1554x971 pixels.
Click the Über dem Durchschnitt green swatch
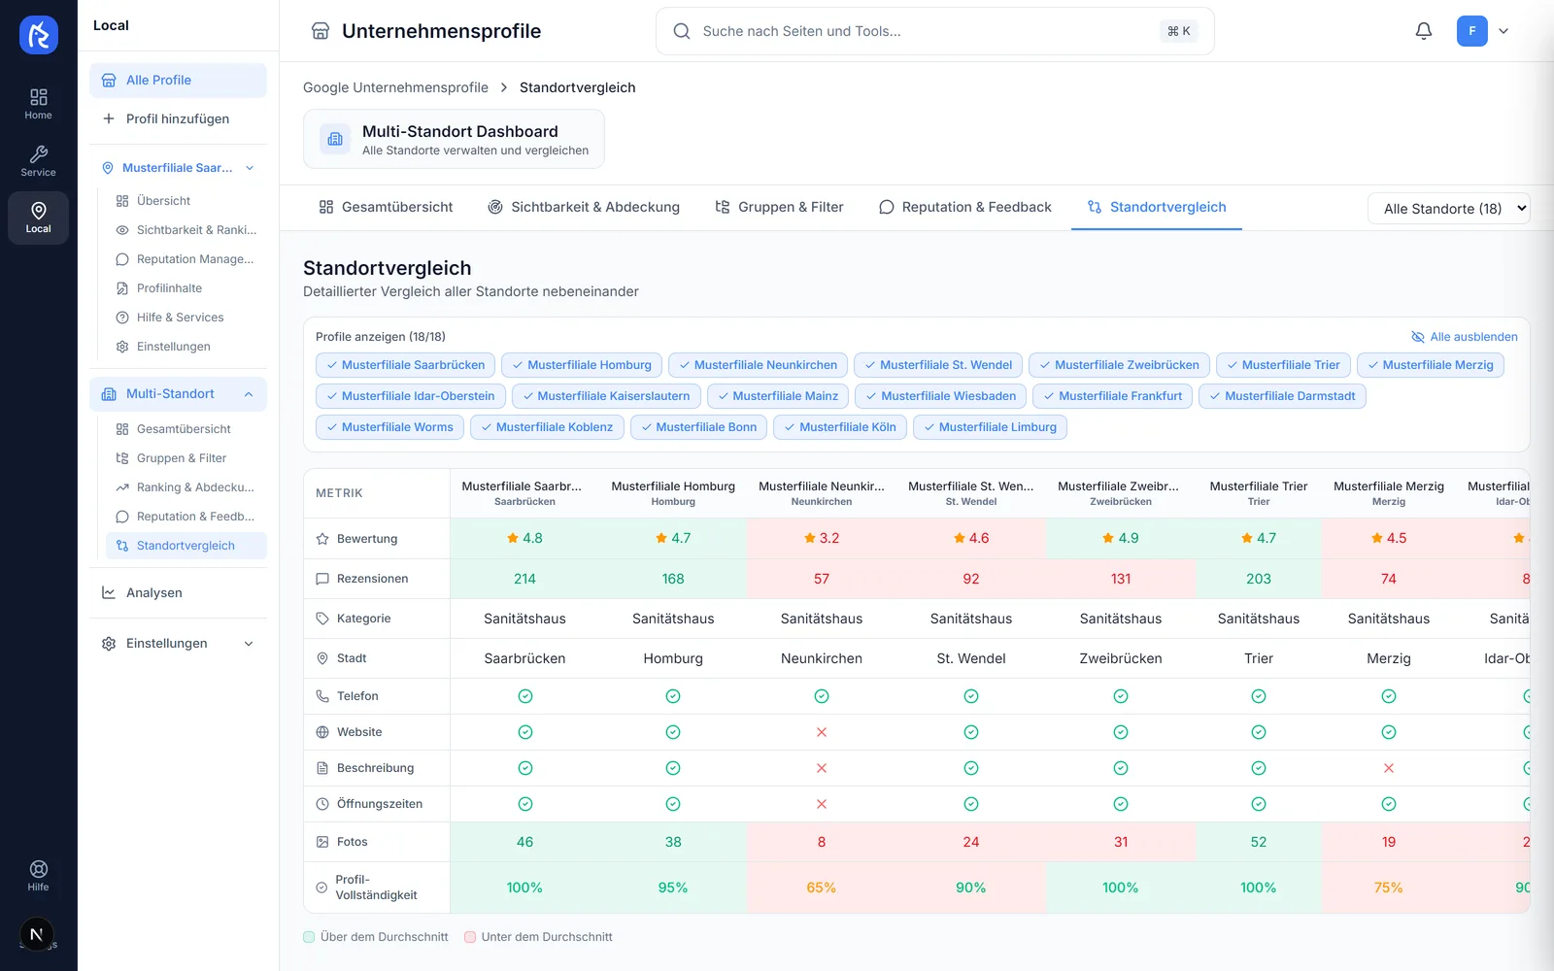[x=309, y=937]
